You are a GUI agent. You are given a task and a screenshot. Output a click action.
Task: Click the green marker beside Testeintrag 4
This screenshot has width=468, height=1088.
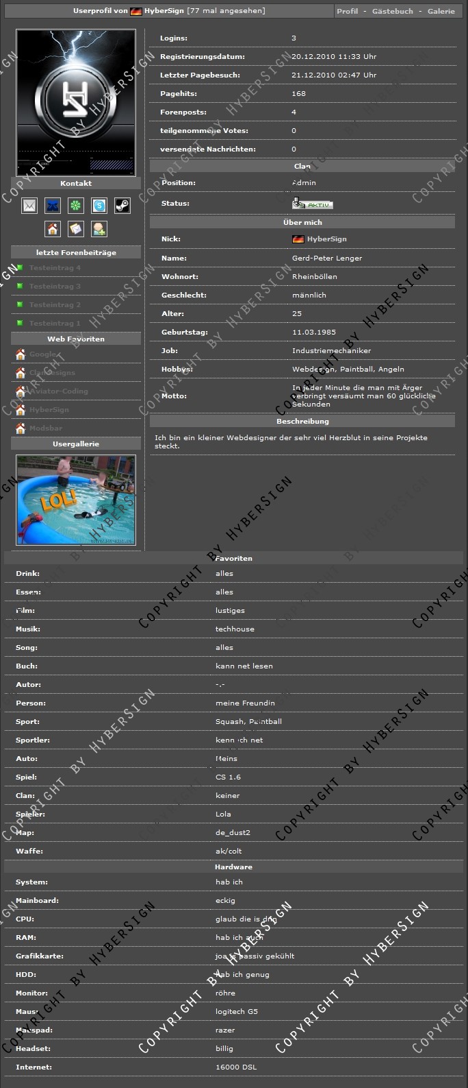tap(21, 267)
